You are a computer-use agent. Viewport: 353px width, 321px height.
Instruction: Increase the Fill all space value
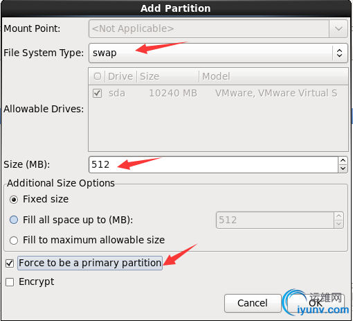(338, 216)
